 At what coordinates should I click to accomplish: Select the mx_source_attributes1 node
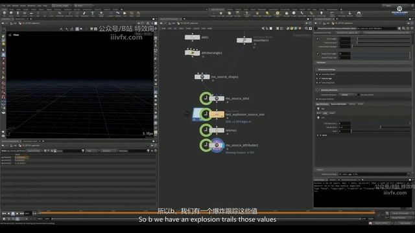pyautogui.click(x=217, y=145)
